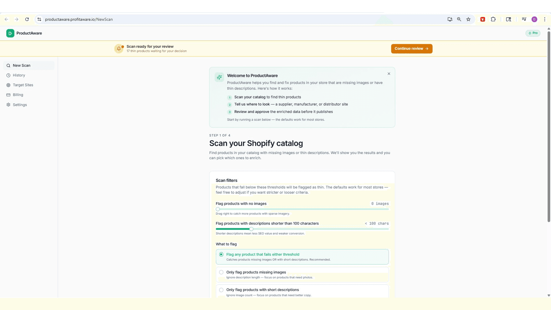The height and width of the screenshot is (310, 551).
Task: Click the bookmark star icon in address bar
Action: pyautogui.click(x=468, y=19)
